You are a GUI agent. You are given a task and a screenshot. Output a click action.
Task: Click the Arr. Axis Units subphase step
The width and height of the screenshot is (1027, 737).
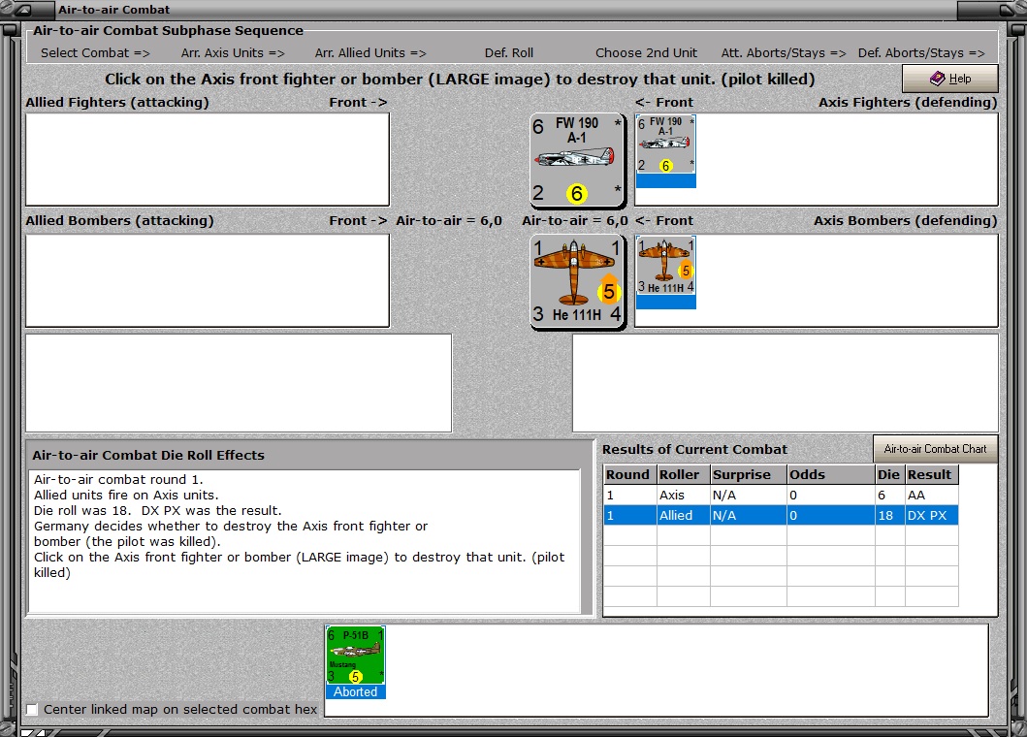coord(233,53)
